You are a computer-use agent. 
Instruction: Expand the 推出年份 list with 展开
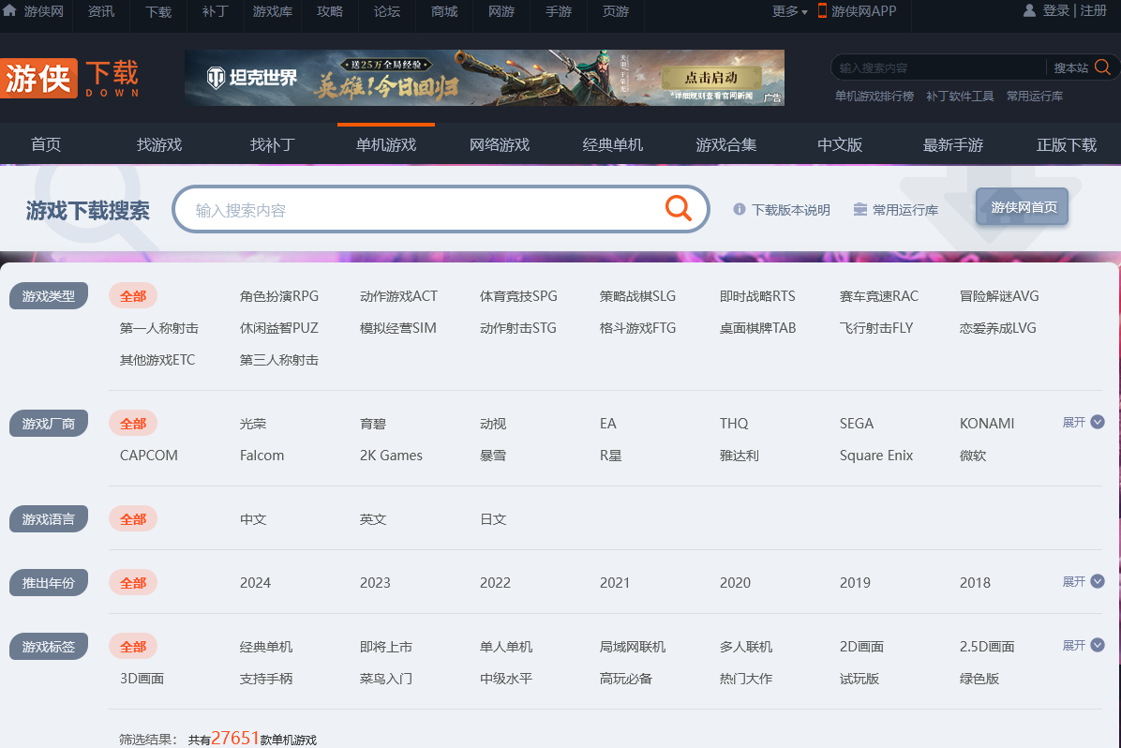(x=1083, y=582)
